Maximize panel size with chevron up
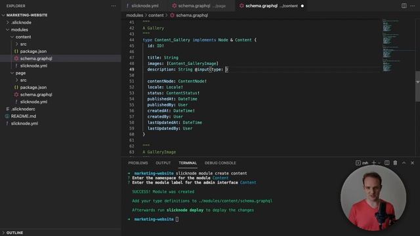Screen dimensions: 420x236 404,163
